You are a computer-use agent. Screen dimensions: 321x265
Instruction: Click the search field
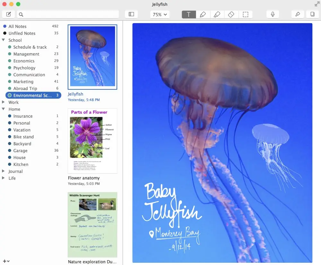click(x=68, y=14)
